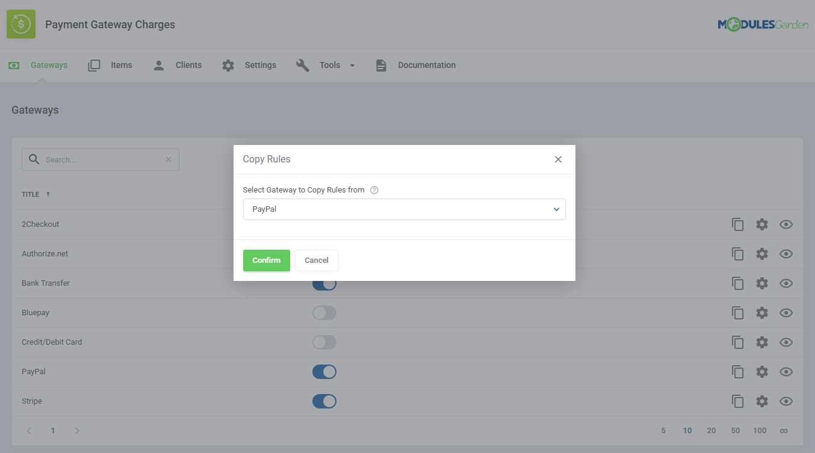Click the Payment Gateway Charges dollar logo
The width and height of the screenshot is (815, 453).
20,24
